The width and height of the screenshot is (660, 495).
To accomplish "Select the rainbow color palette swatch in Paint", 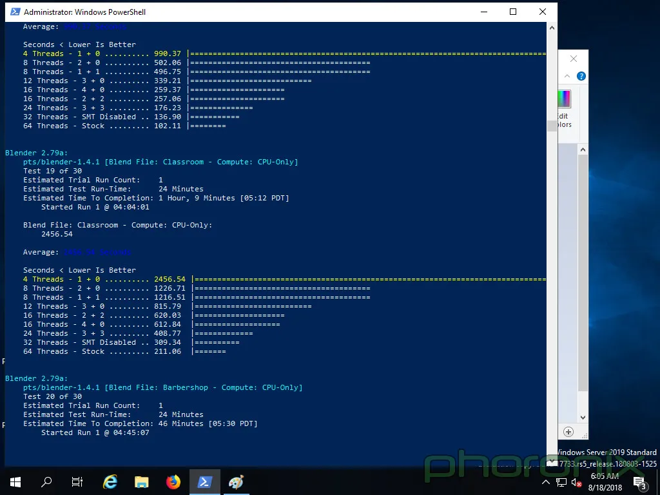I will click(564, 99).
